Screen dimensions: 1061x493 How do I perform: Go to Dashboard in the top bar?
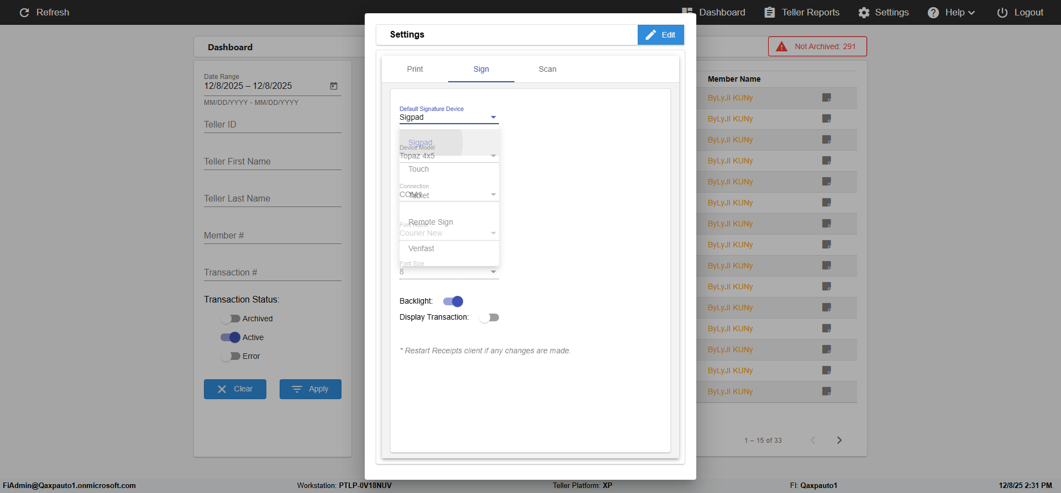pos(714,13)
